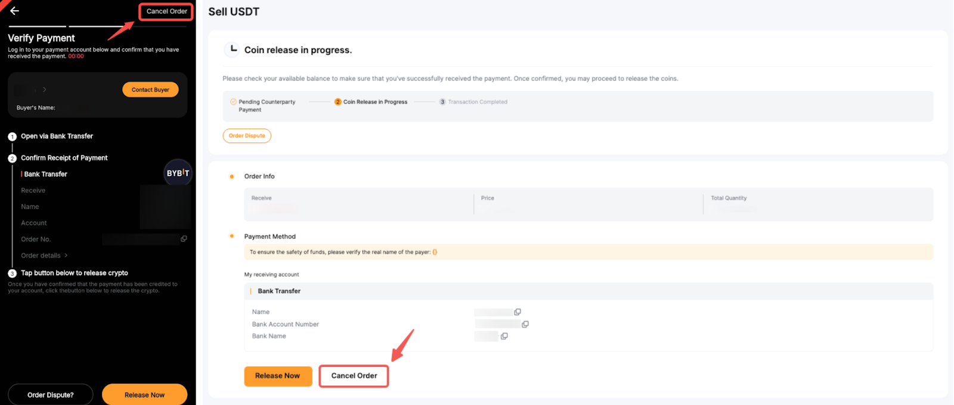Tap Cancel Order at top of dark panel
This screenshot has height=405, width=954.
coord(166,11)
